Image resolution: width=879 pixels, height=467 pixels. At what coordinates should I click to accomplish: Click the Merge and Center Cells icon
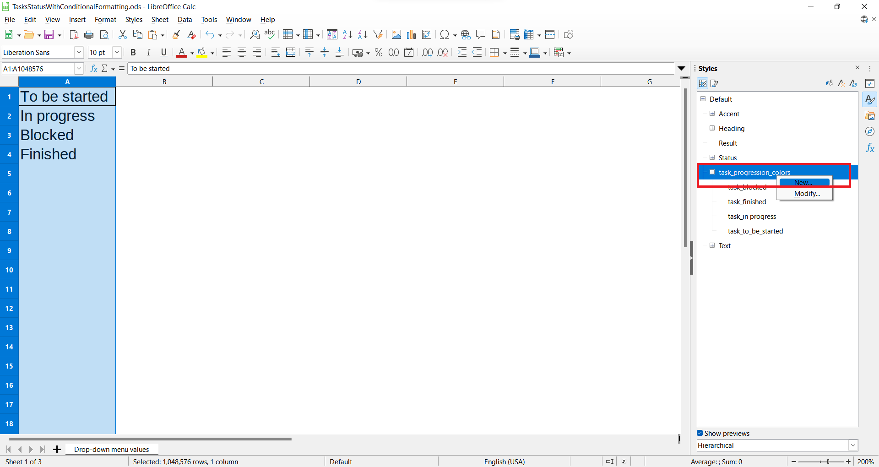point(291,53)
